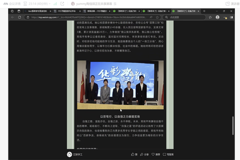
Task: Click the share-screen arrow icon in meeting bar
Action: pos(62,4)
